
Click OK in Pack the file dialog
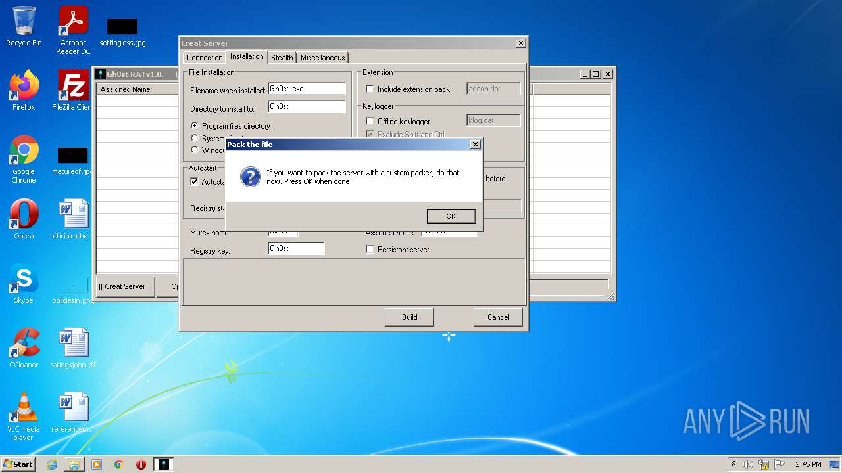(x=451, y=216)
